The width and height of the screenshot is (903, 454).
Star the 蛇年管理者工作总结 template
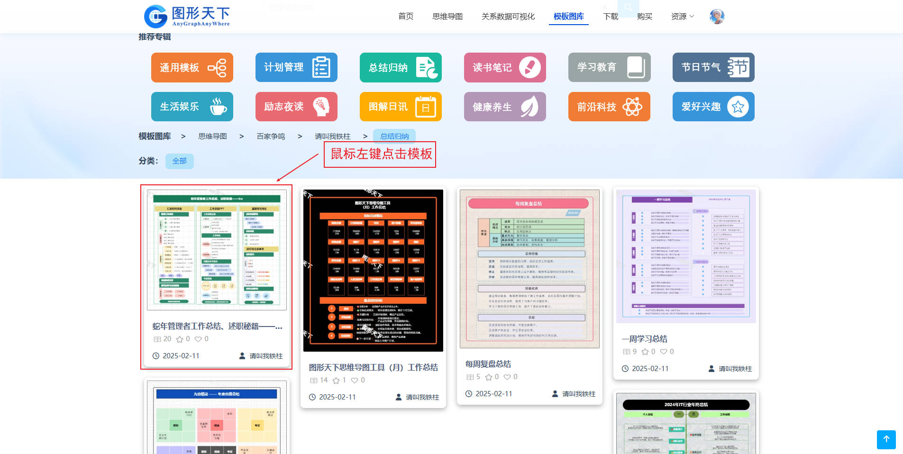tap(180, 339)
